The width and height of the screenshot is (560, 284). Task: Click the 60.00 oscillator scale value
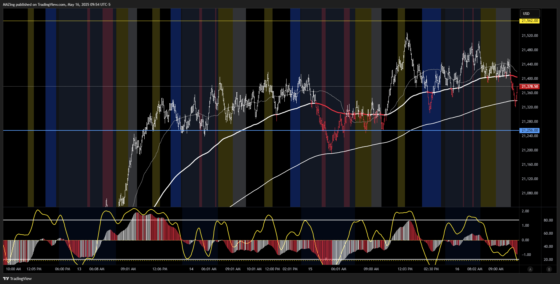click(548, 233)
